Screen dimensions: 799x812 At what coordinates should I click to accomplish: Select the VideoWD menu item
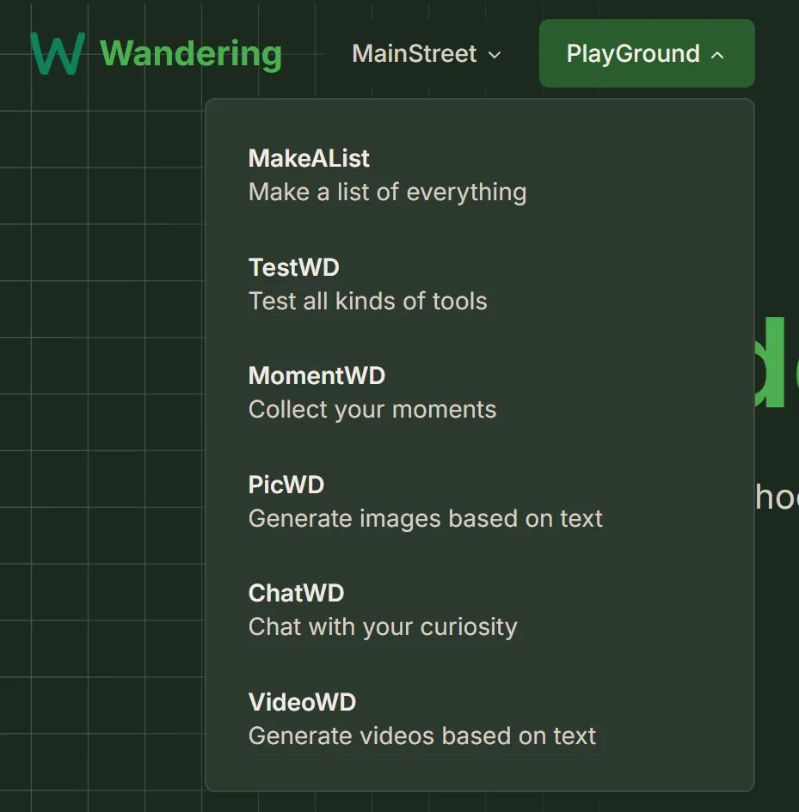302,702
